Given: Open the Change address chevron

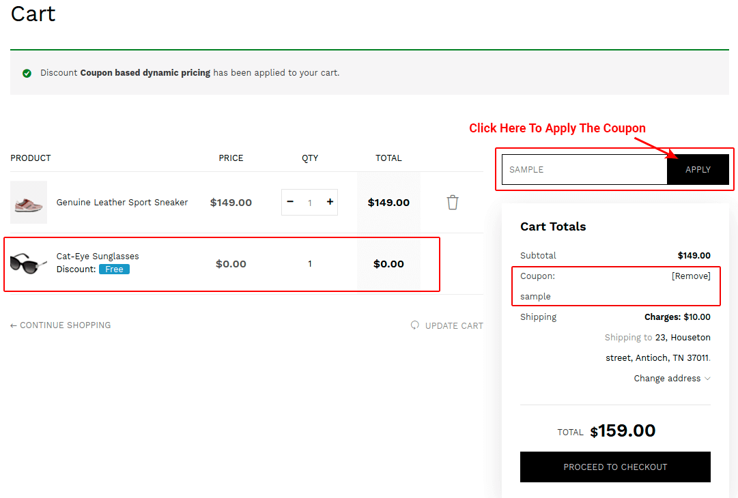Looking at the screenshot, I should [x=709, y=378].
